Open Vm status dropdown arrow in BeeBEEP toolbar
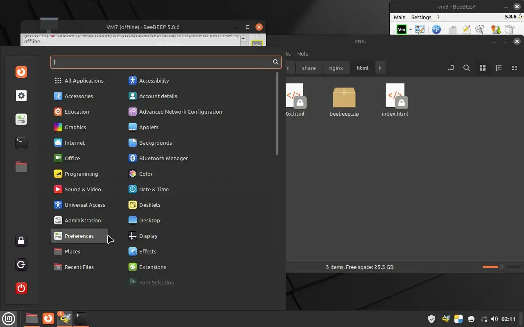The width and height of the screenshot is (524, 327). [411, 30]
